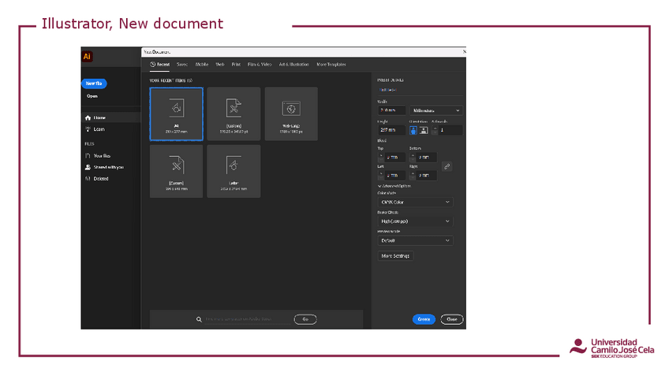Click the Create button
Viewport: 669px width, 376px height.
click(424, 319)
